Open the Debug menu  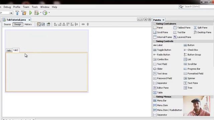(x=7, y=7)
